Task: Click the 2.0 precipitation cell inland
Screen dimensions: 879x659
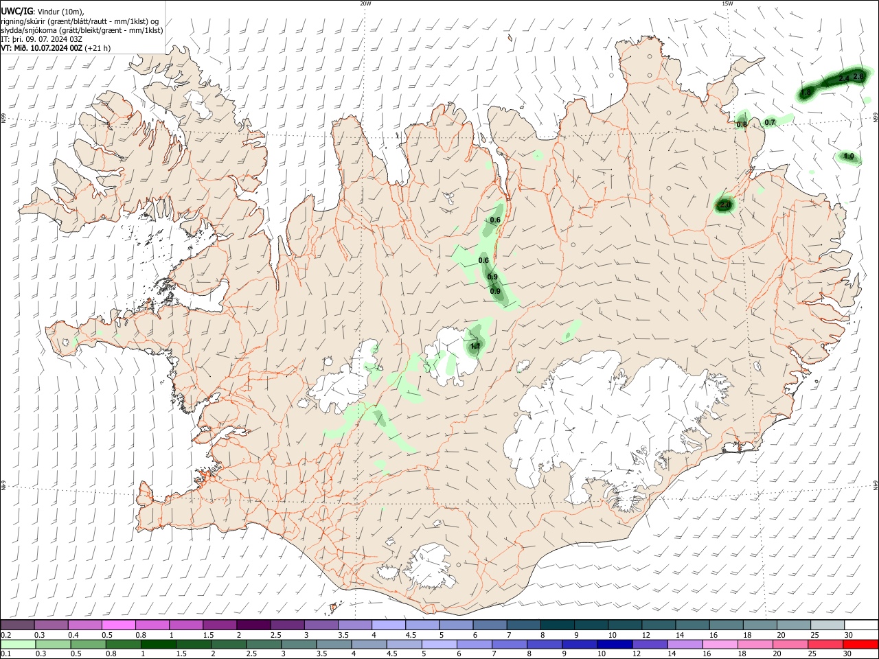Action: coord(724,205)
